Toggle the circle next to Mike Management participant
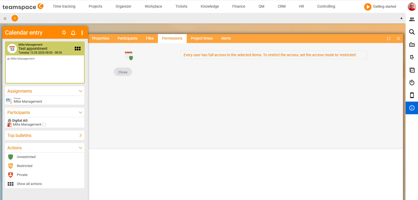The image size is (418, 200). point(44,125)
